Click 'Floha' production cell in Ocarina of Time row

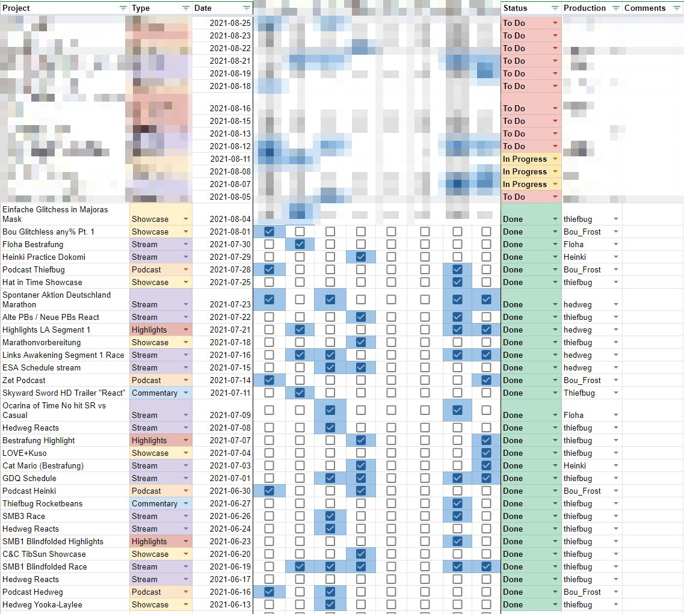(591, 410)
